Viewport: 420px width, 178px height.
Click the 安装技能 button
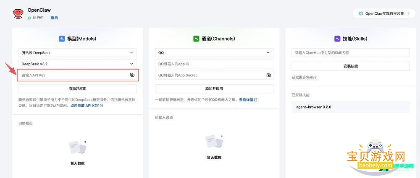[351, 66]
